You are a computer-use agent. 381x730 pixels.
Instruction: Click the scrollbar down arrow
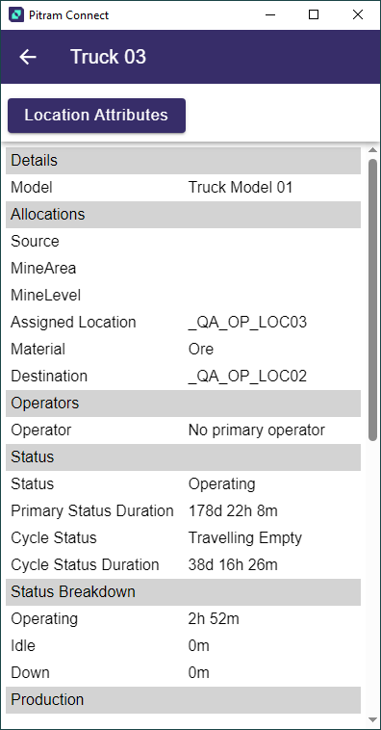(x=372, y=719)
